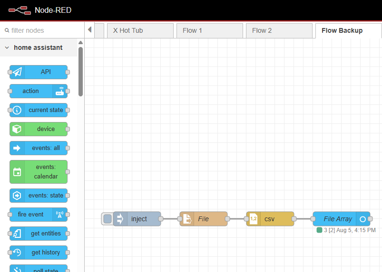
Task: Trigger the inject node button
Action: [108, 219]
